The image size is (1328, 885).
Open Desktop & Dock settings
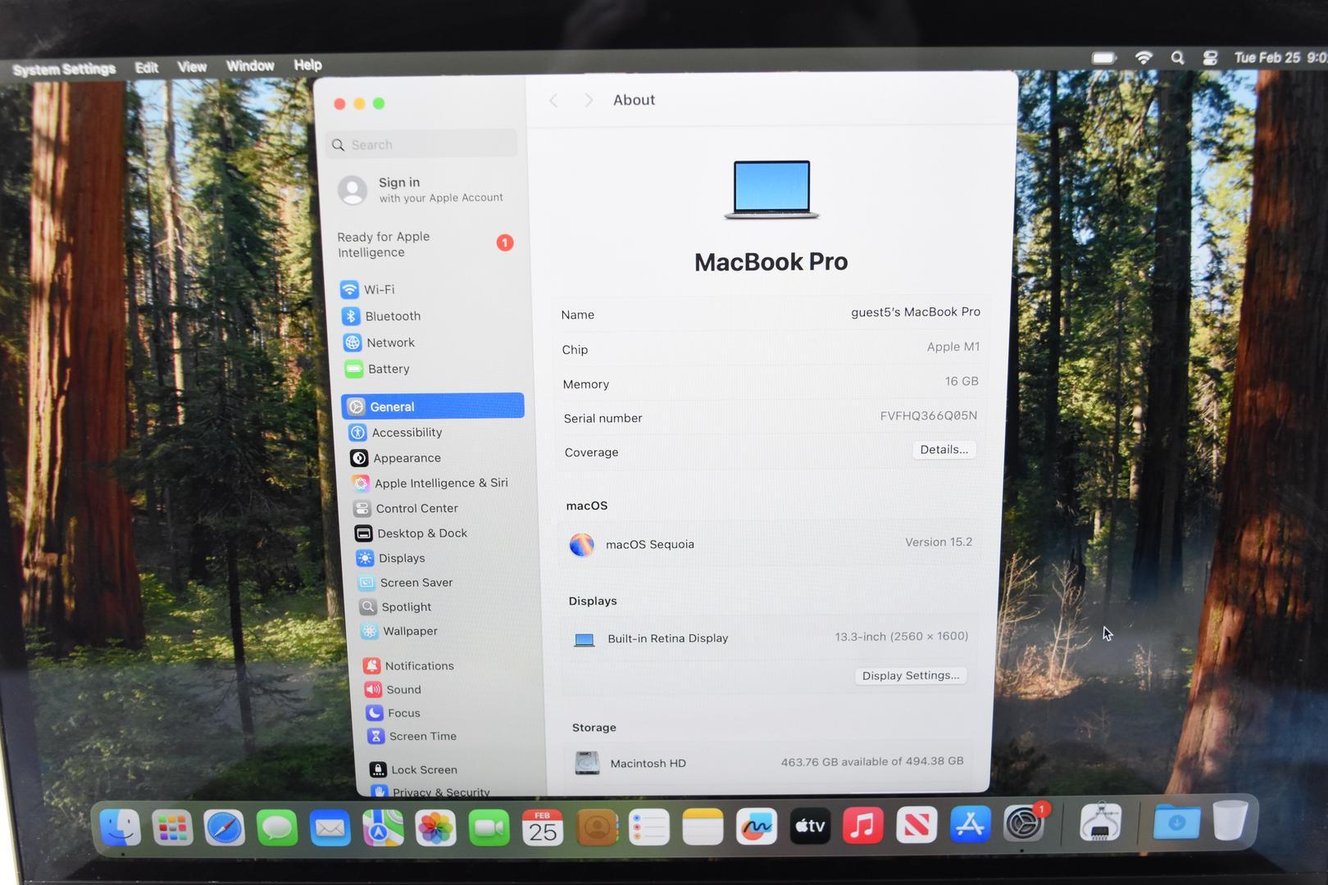pyautogui.click(x=412, y=533)
